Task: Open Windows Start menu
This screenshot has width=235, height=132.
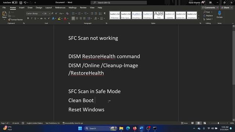Action: pos(80,128)
